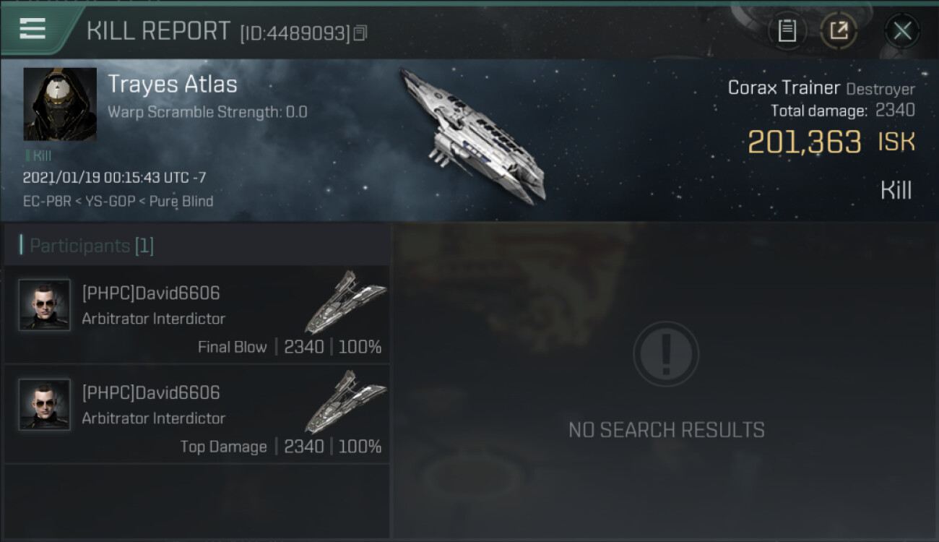Click the warning icon above No Search Results
Image resolution: width=939 pixels, height=542 pixels.
pyautogui.click(x=666, y=355)
